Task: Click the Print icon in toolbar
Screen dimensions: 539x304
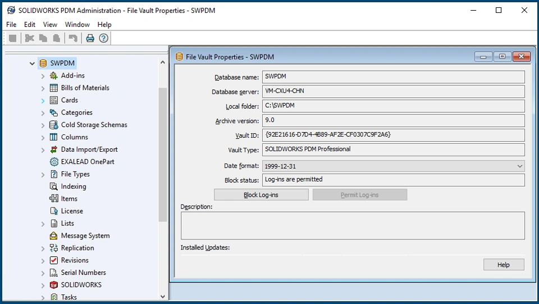Action: coord(90,38)
